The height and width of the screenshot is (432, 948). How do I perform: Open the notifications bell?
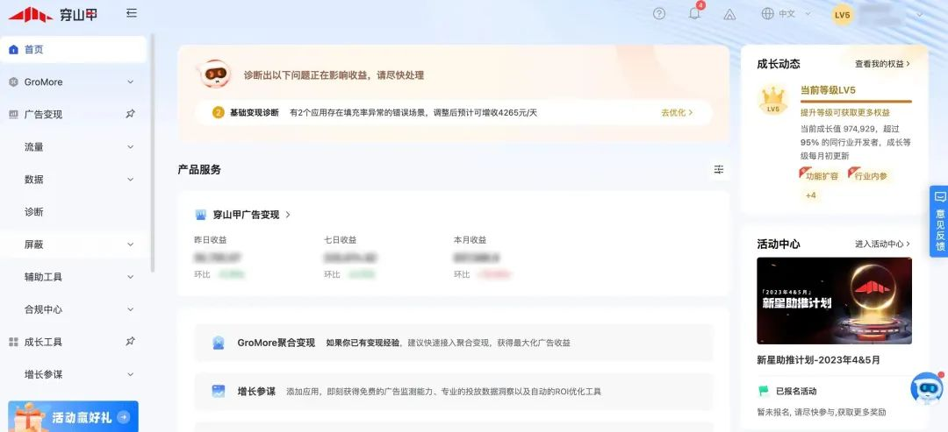[x=694, y=14]
